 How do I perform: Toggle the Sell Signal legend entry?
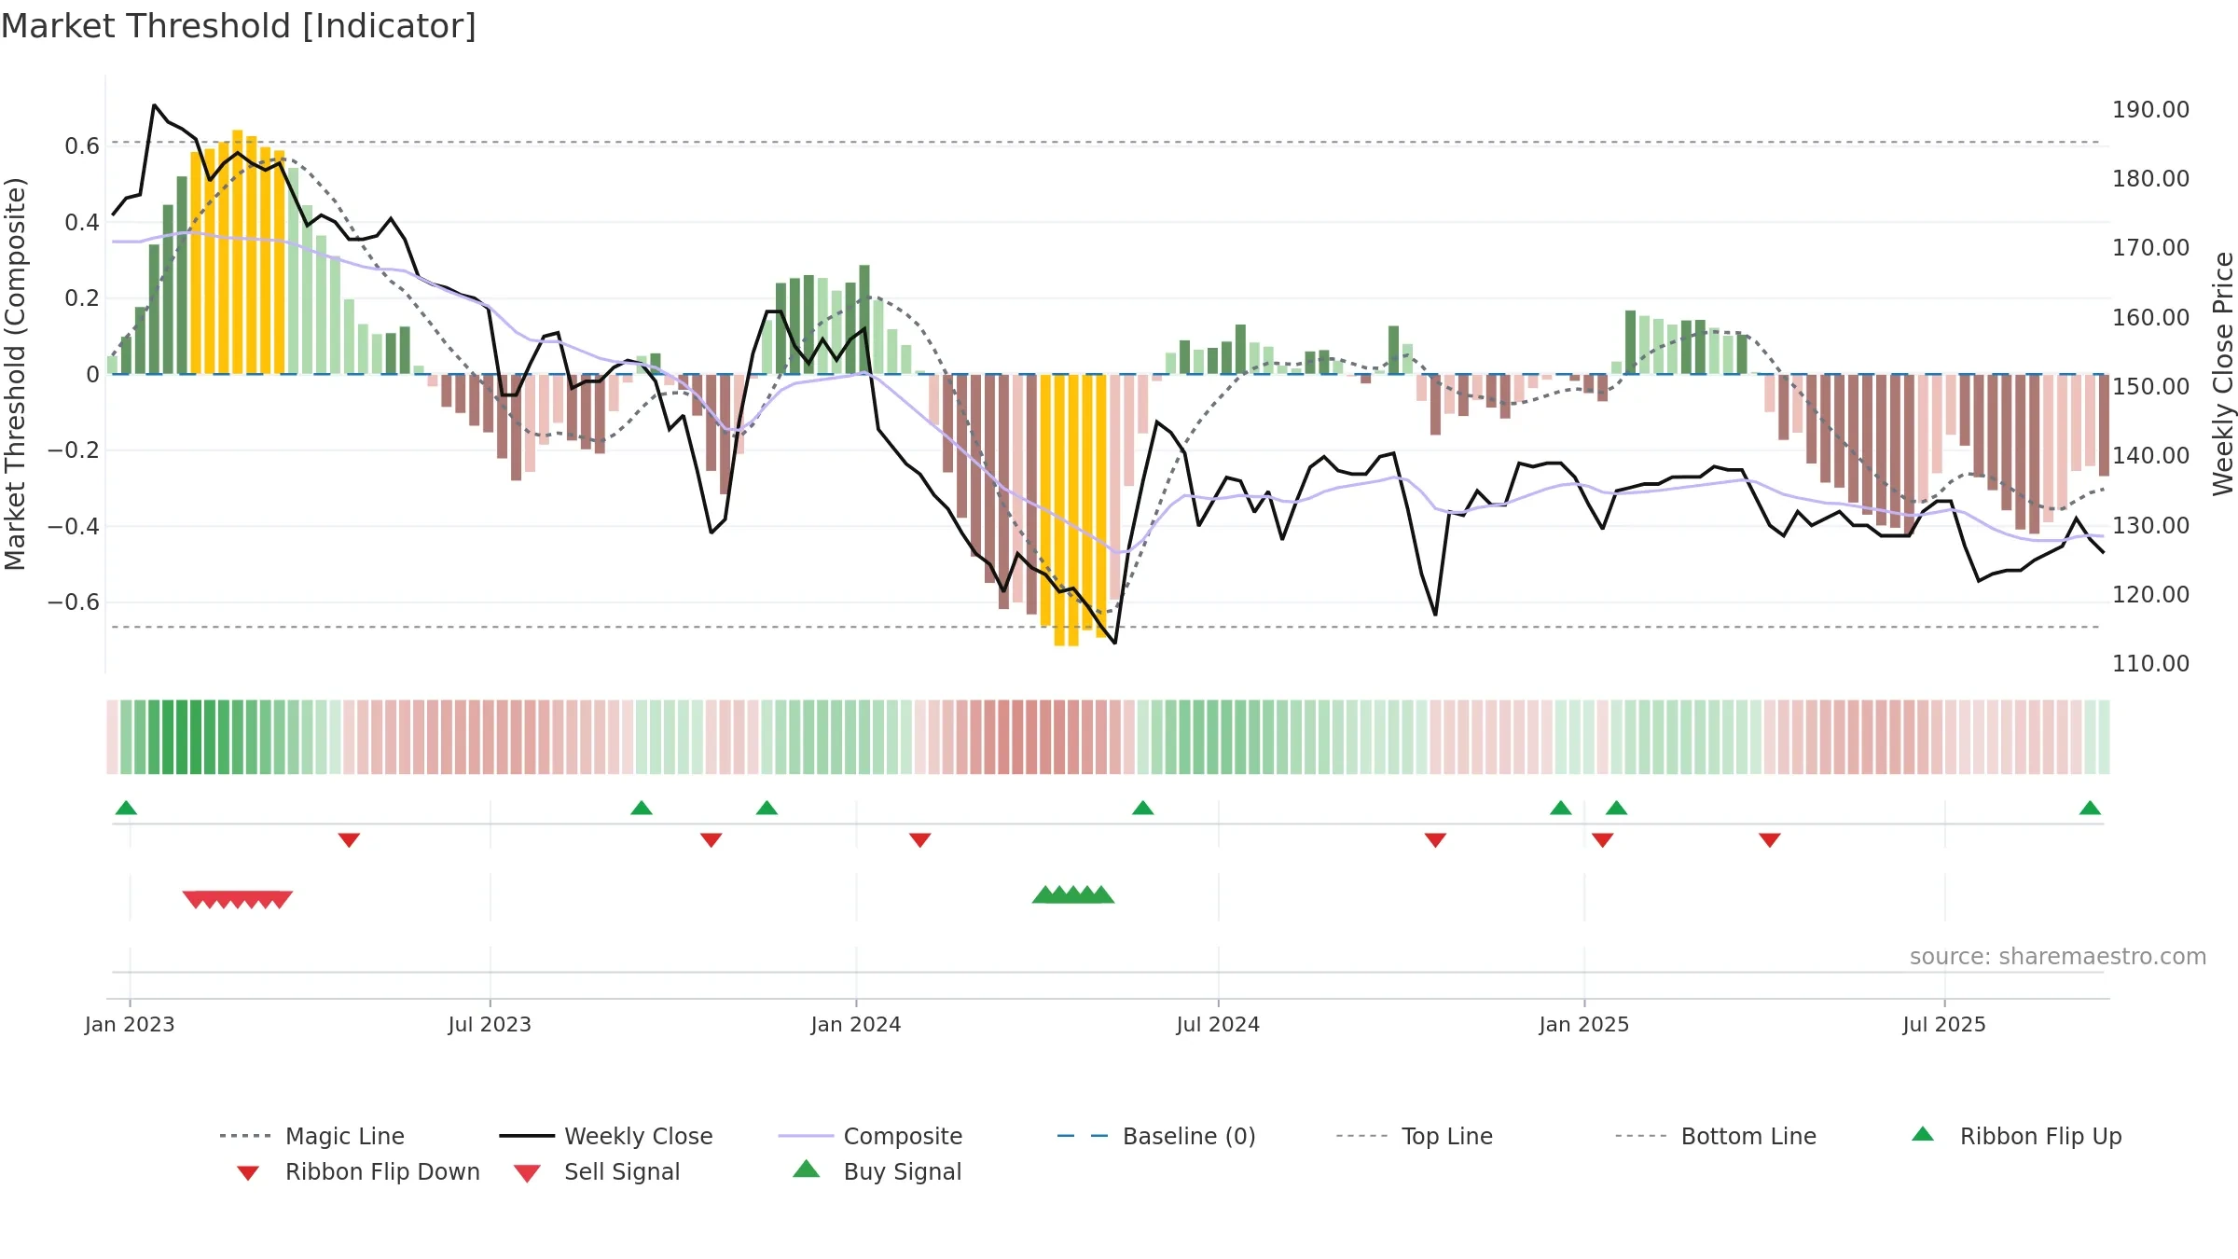pyautogui.click(x=597, y=1171)
